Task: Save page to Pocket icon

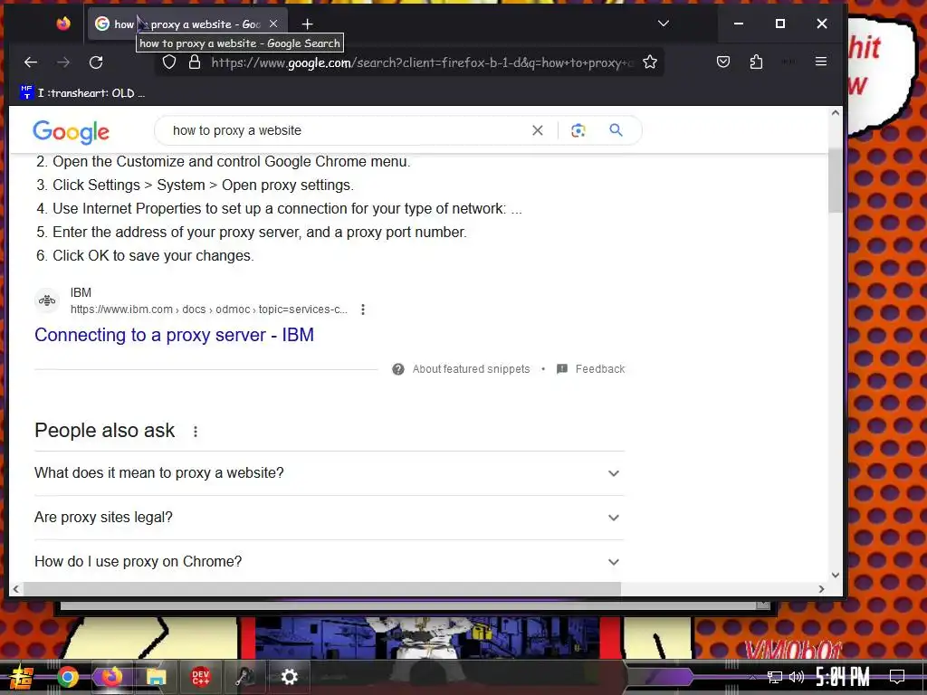Action: pyautogui.click(x=723, y=62)
